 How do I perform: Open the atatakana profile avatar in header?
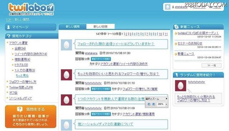click(x=167, y=7)
